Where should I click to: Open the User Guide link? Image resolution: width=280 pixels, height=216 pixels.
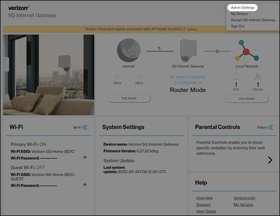tap(206, 211)
